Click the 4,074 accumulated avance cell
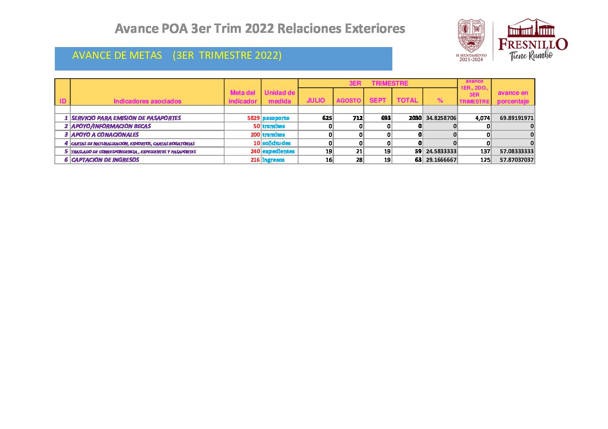This screenshot has width=608, height=429. click(483, 118)
